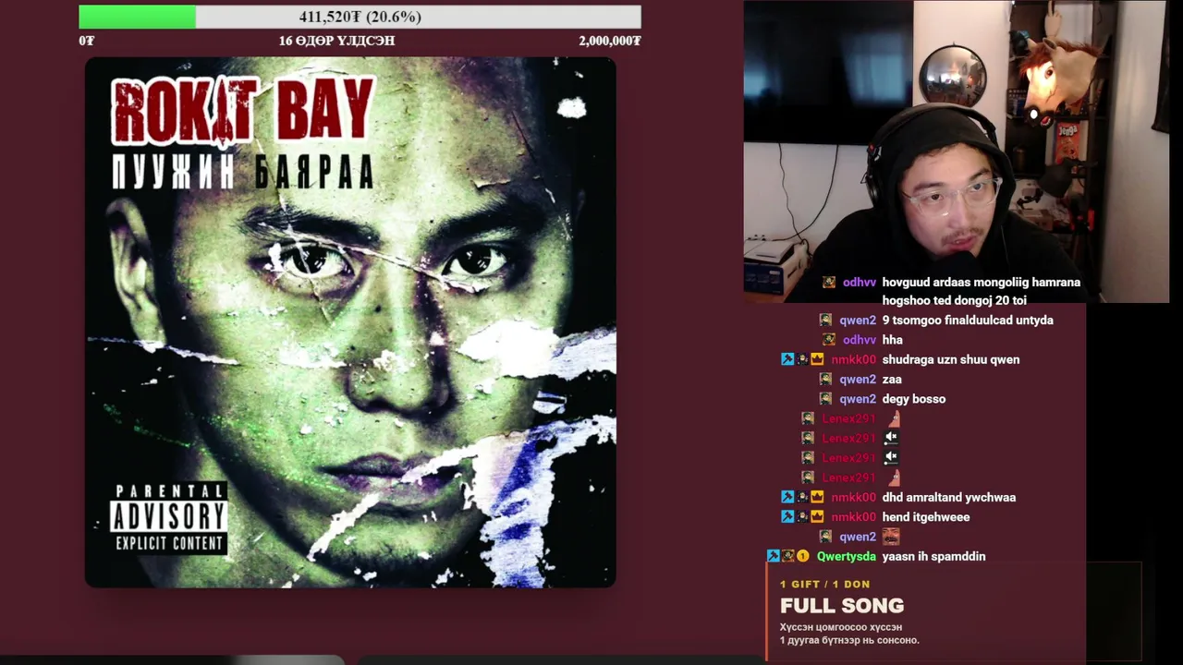Click the chat message "yaasn ih spamddin"
Image resolution: width=1183 pixels, height=665 pixels.
click(933, 556)
